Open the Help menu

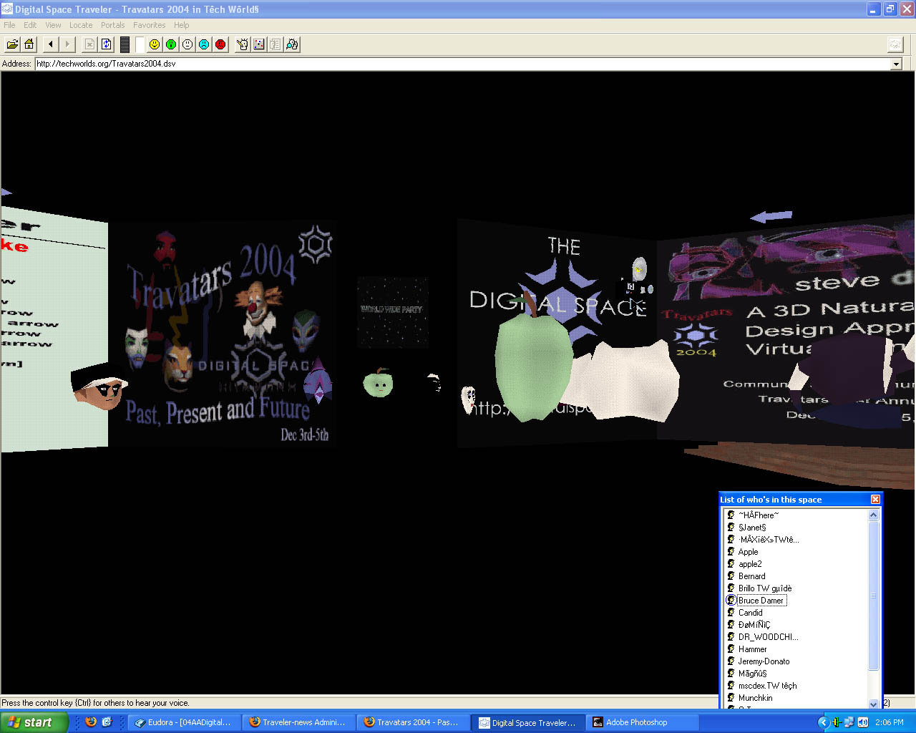182,25
